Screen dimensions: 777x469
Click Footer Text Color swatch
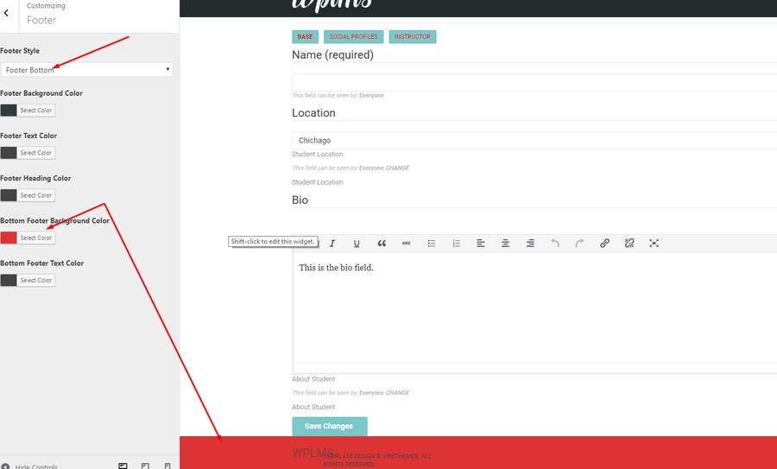pos(9,153)
